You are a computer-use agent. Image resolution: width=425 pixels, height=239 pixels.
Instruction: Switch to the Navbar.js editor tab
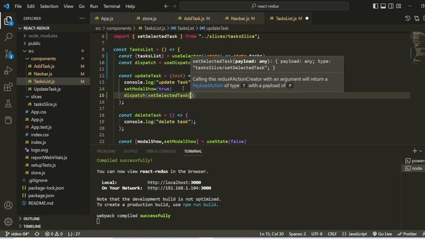tap(242, 19)
